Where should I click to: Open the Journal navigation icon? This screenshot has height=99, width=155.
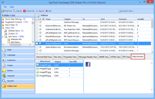point(4,76)
